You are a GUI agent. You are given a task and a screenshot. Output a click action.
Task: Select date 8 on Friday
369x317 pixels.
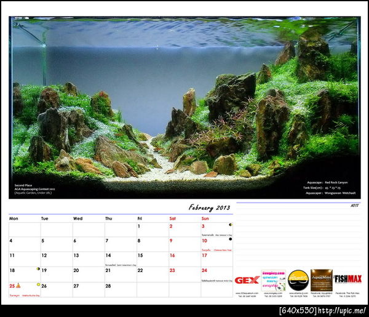point(139,241)
